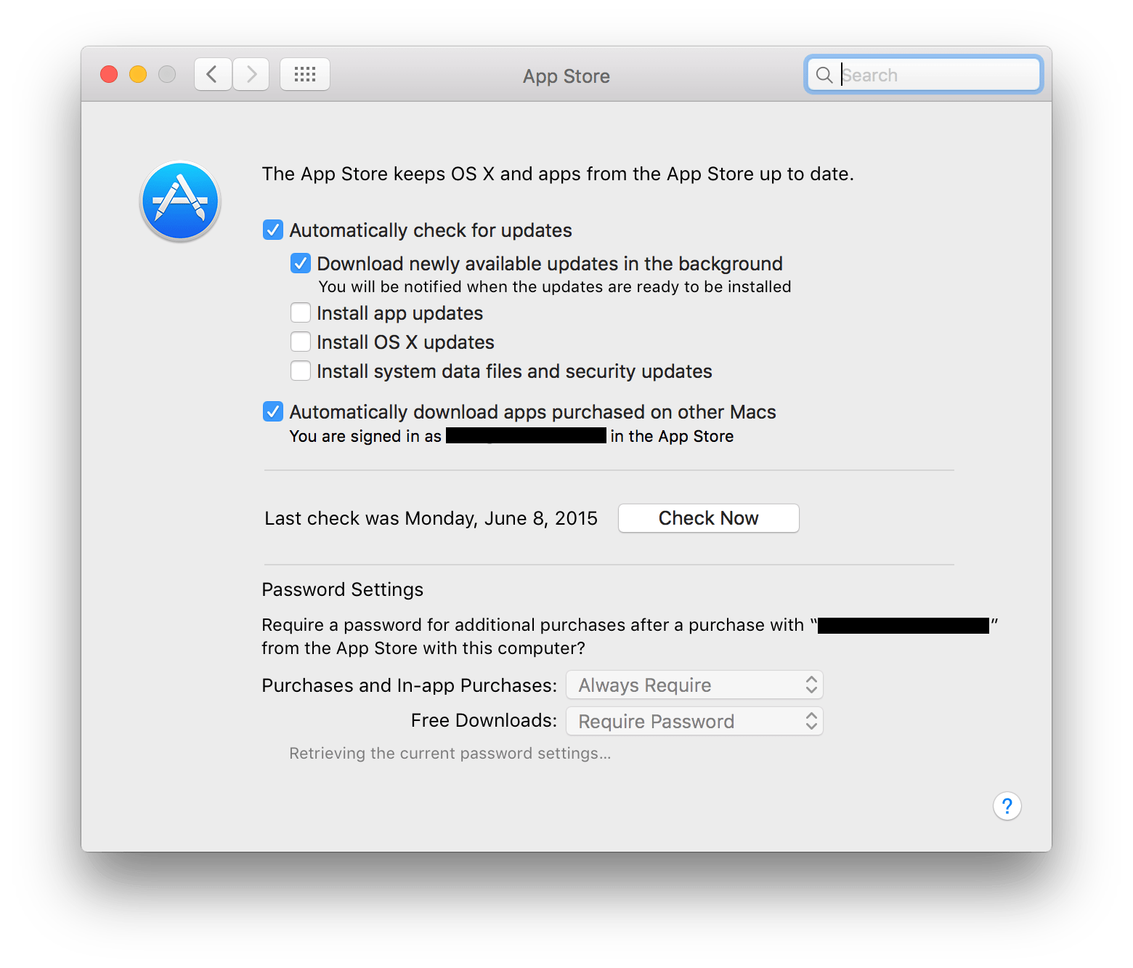Image resolution: width=1133 pixels, height=968 pixels.
Task: Enable Install app updates checkbox
Action: [301, 313]
